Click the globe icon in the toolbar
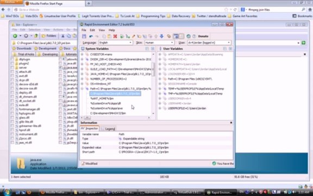This screenshot has height=196, width=313. (188, 36)
